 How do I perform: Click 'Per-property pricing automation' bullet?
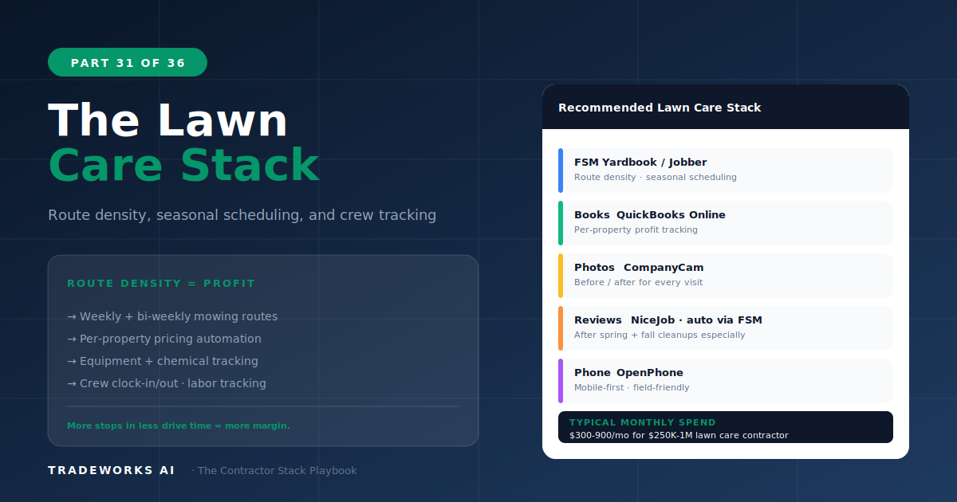point(164,339)
